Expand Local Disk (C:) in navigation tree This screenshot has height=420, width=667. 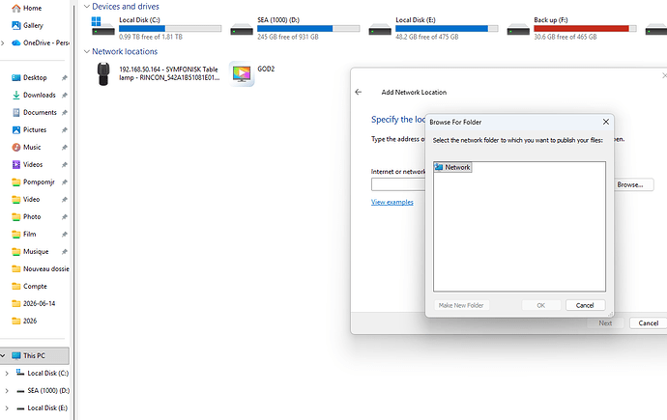coord(7,374)
